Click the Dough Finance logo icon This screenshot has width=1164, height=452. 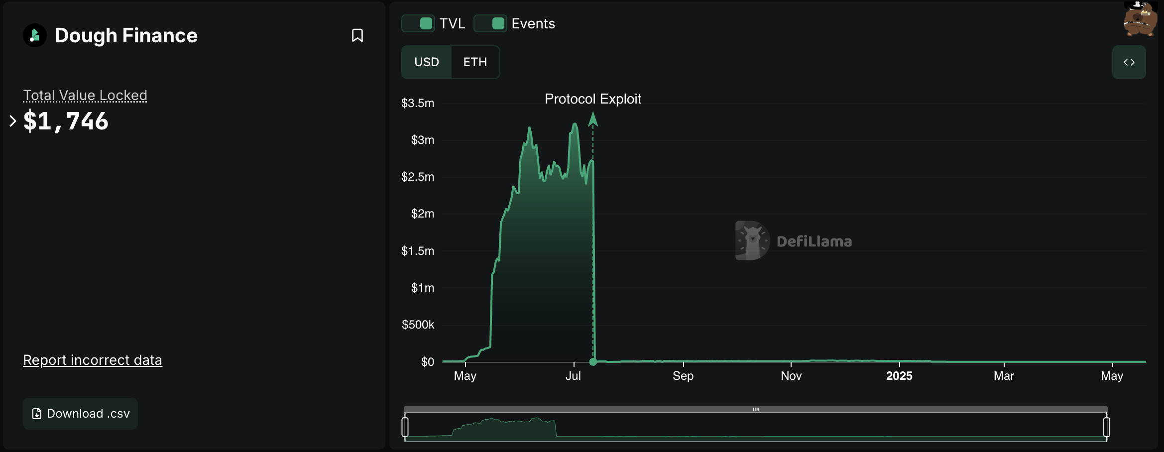pos(35,35)
